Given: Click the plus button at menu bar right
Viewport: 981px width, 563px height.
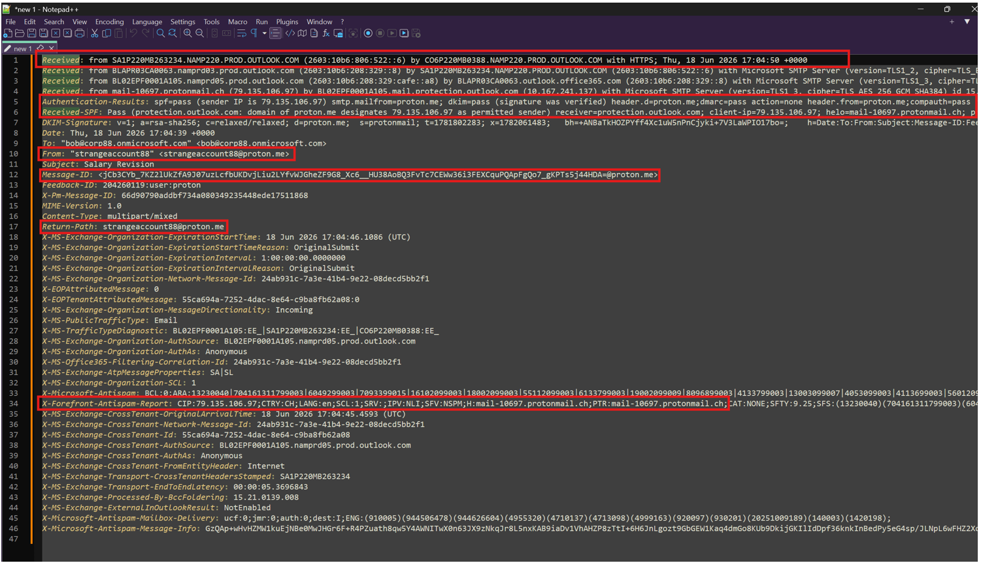Looking at the screenshot, I should click(952, 22).
